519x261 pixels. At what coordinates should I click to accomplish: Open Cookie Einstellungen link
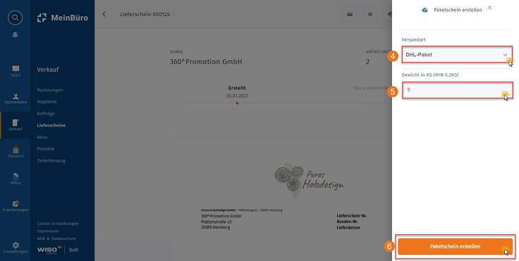pos(58,224)
